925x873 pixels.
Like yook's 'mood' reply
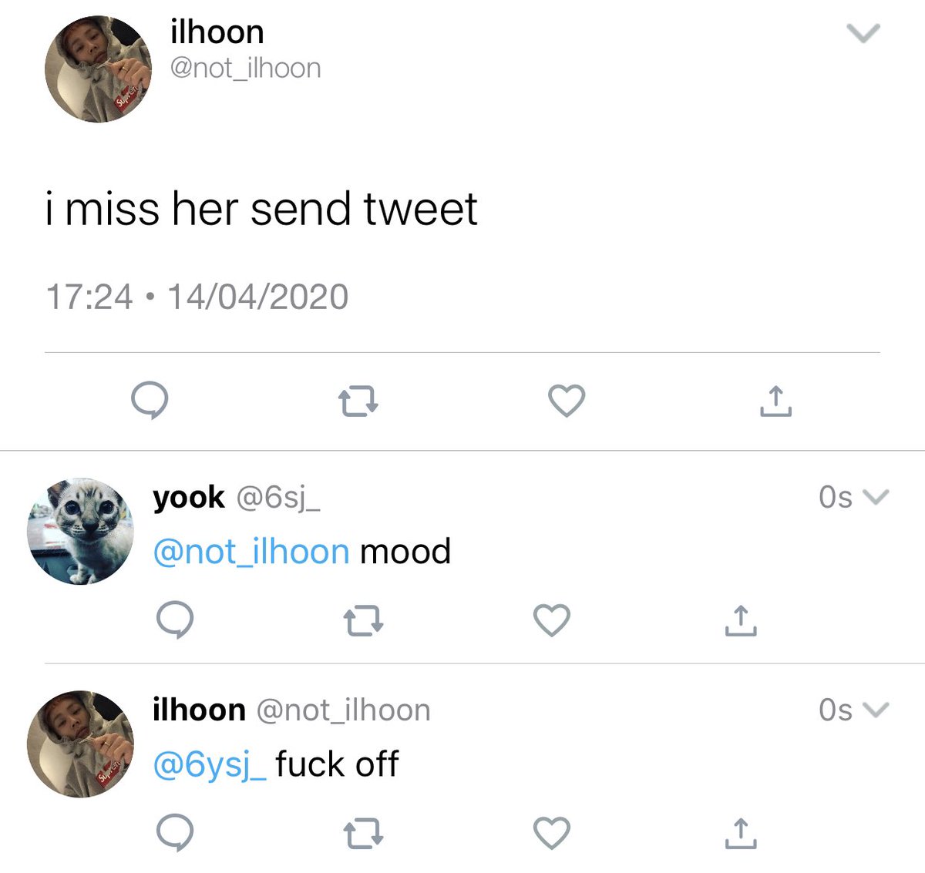552,620
